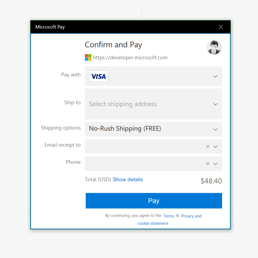The image size is (258, 258).
Task: Click the Select shipping address placeholder
Action: [x=123, y=104]
